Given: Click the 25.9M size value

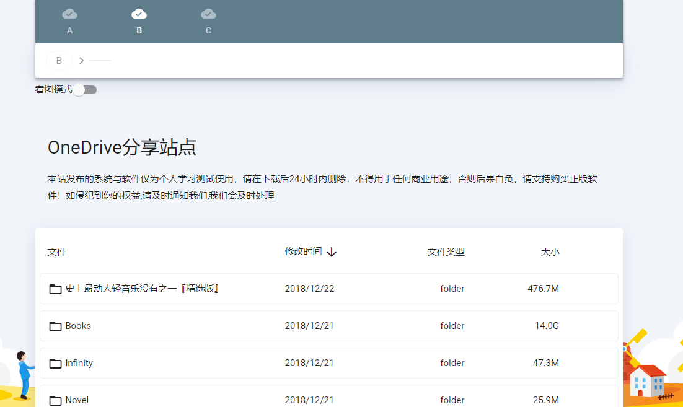Looking at the screenshot, I should click(x=546, y=400).
